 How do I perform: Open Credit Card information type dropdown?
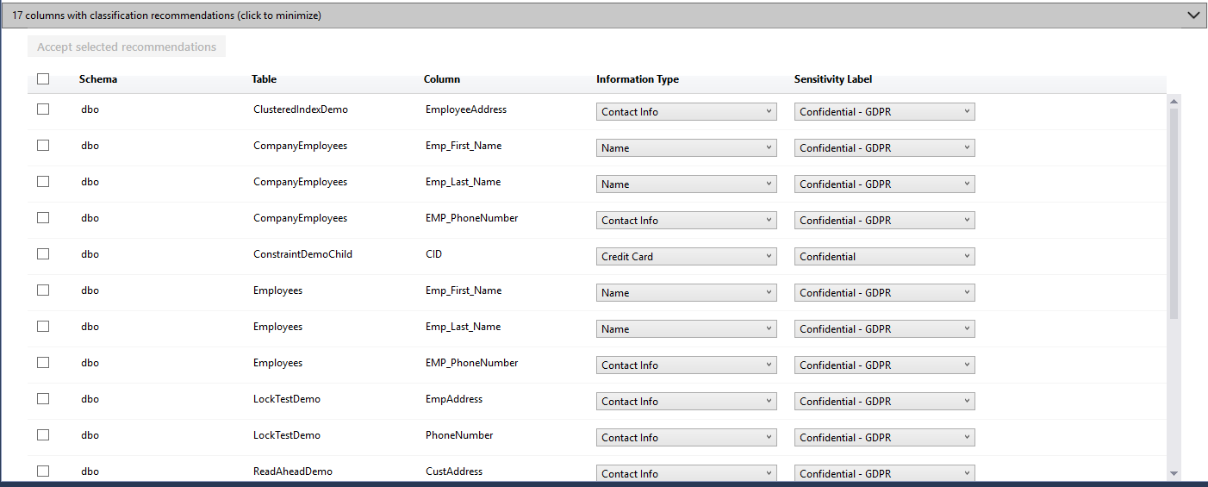686,257
